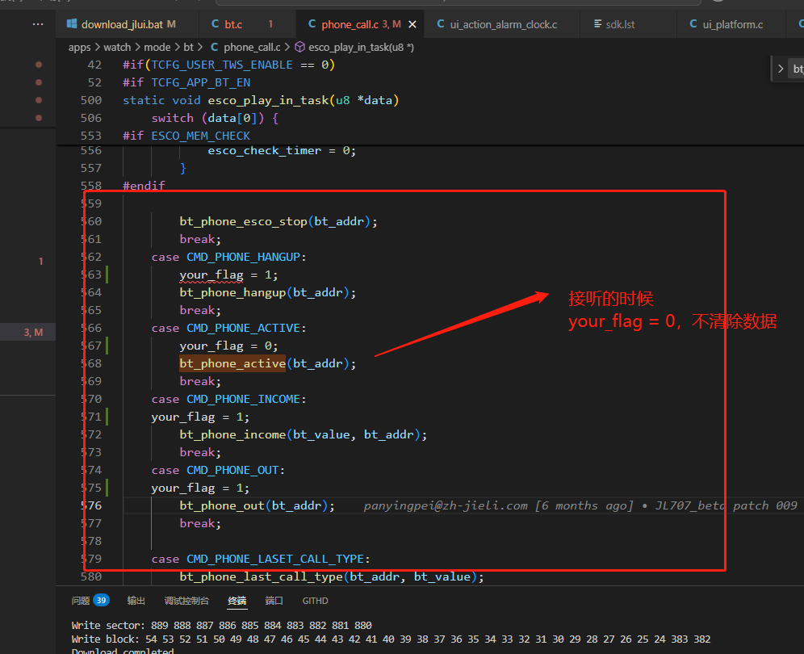Click the CMD_PHONE_LASET_CALL_TYPE identifier
The image size is (804, 654).
pyautogui.click(x=274, y=559)
